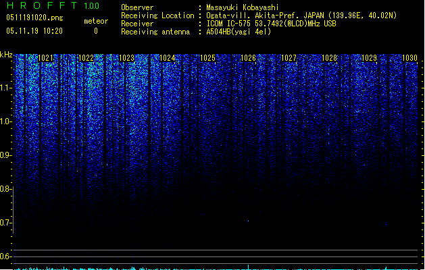Click the kHz axis unit label
Screen dimensions: 425x270
(x=6, y=55)
